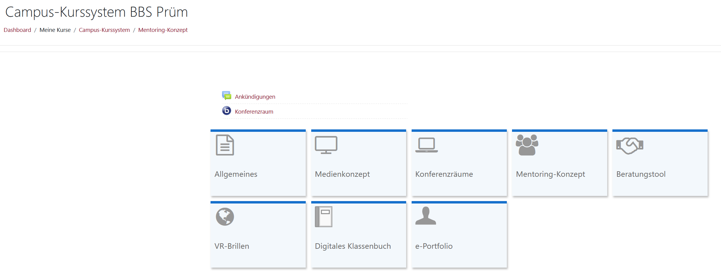Open the Beratungstool tile label
Screen dimensions: 721x277
[641, 174]
